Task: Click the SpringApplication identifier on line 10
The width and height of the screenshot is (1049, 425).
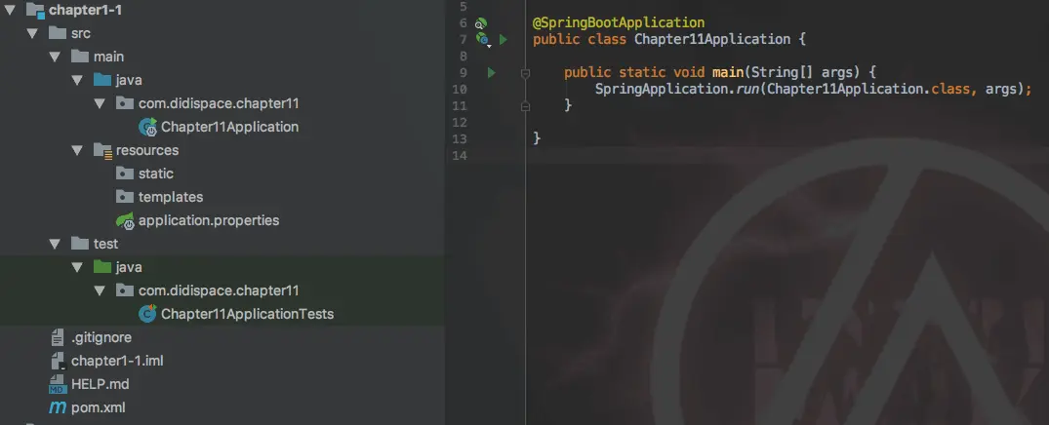Action: point(661,89)
